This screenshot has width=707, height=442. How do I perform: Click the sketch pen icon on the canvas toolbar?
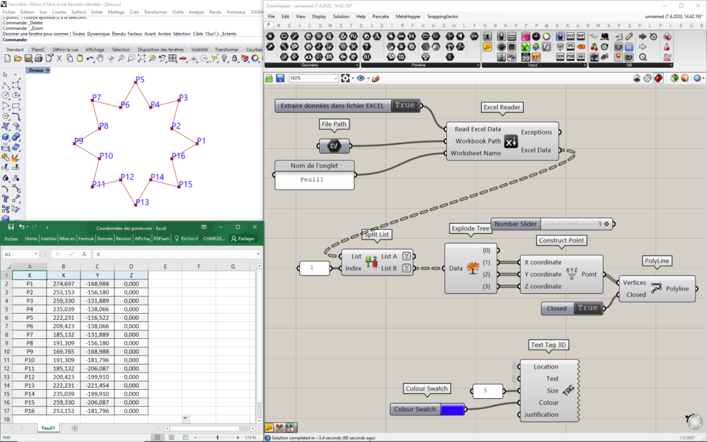pyautogui.click(x=376, y=78)
